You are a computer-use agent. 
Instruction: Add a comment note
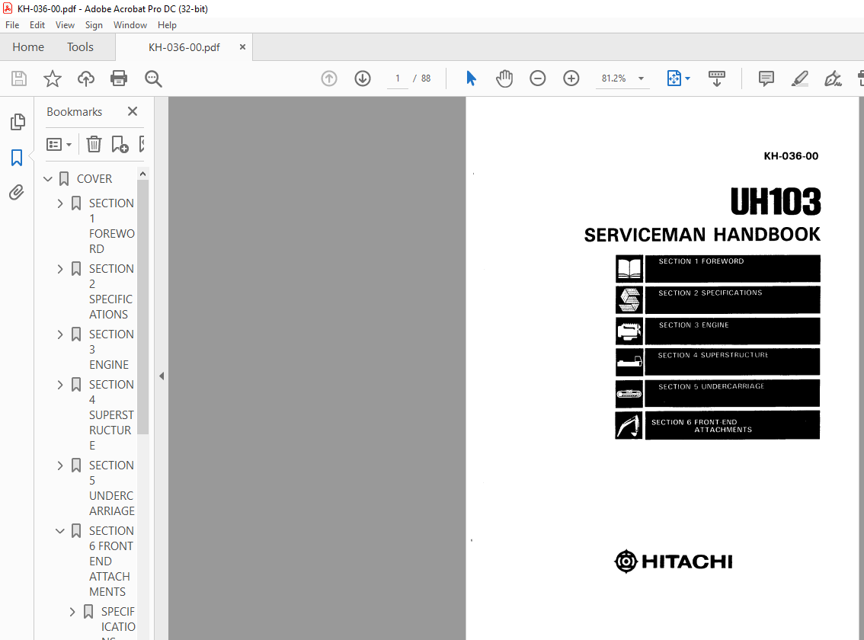tap(766, 78)
